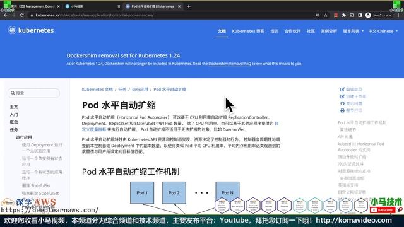
Task: Jump to API 对象 in page contents
Action: pyautogui.click(x=345, y=137)
